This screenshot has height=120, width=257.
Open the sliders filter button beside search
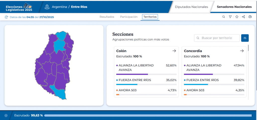pyautogui.click(x=245, y=38)
